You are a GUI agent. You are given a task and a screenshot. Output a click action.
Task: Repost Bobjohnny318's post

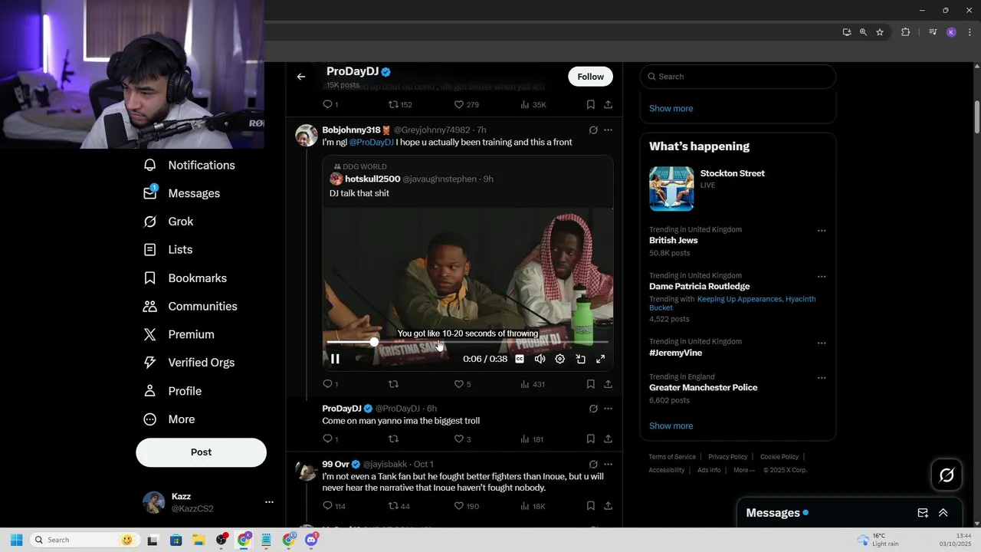393,384
